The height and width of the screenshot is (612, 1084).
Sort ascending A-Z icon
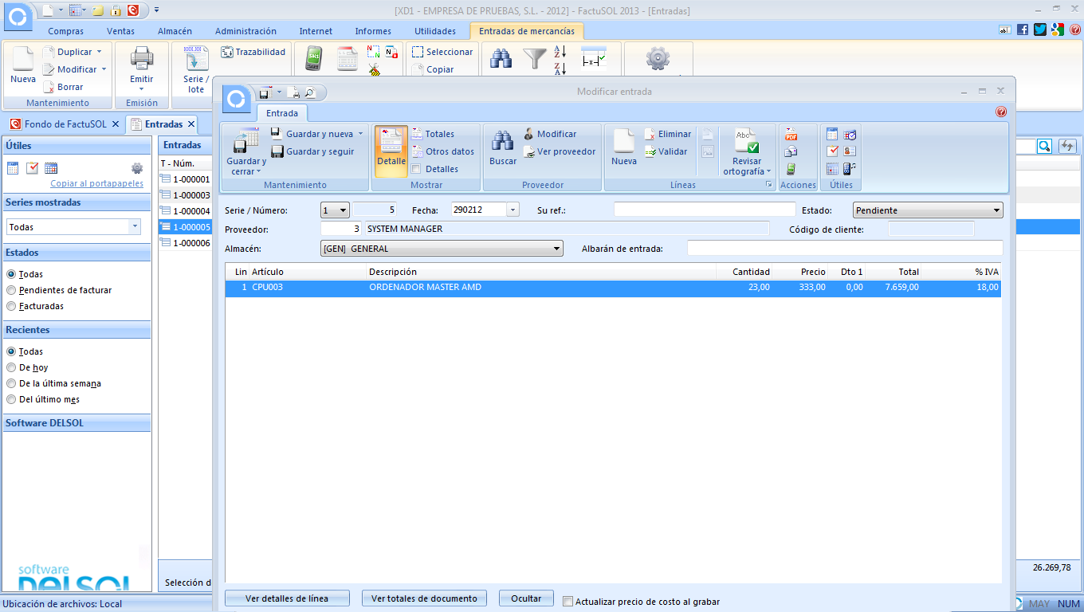pos(560,52)
